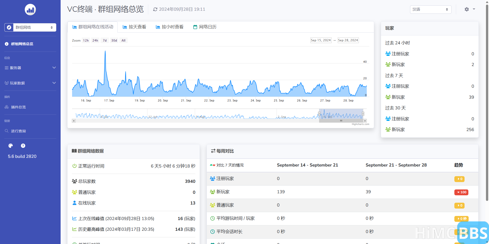Set chart zoom to All
This screenshot has height=244, width=489.
point(124,41)
